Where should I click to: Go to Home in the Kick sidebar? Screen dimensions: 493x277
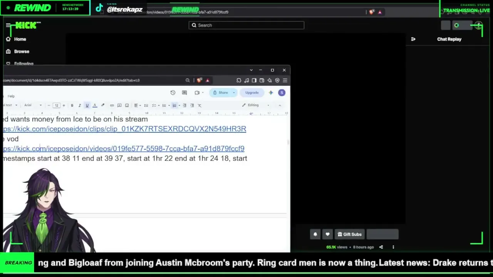16,39
